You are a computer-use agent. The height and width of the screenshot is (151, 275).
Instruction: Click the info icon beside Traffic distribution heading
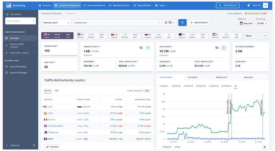(x=86, y=79)
